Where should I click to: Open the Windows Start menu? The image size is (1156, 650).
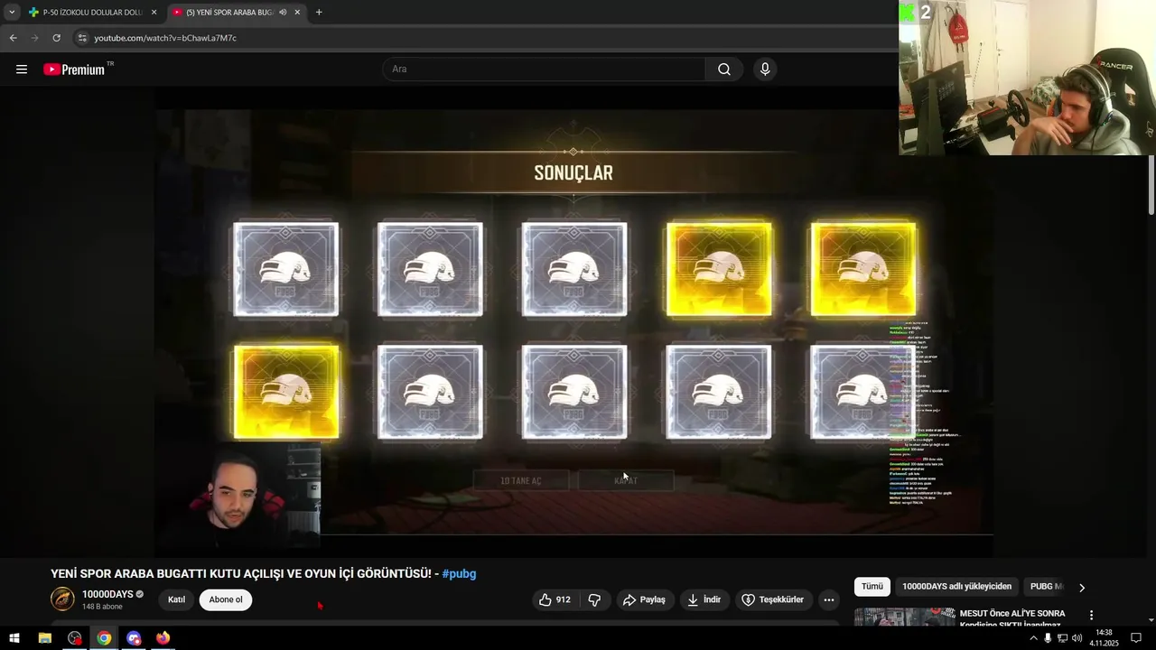tap(14, 638)
